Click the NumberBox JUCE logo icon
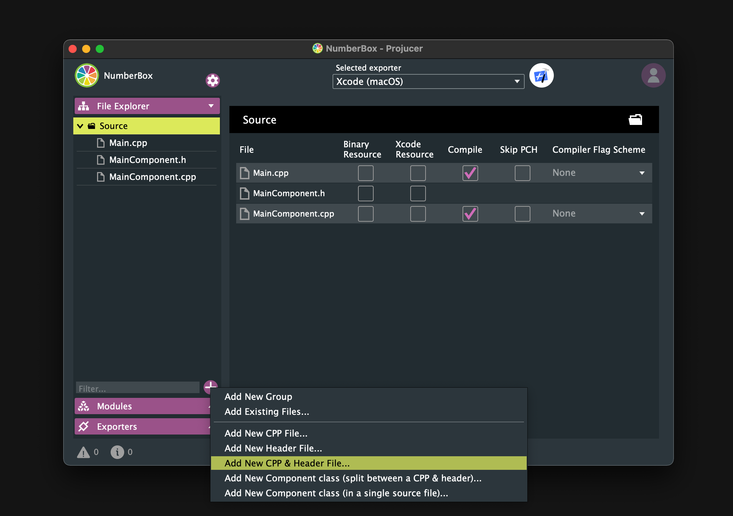This screenshot has width=733, height=516. click(87, 75)
